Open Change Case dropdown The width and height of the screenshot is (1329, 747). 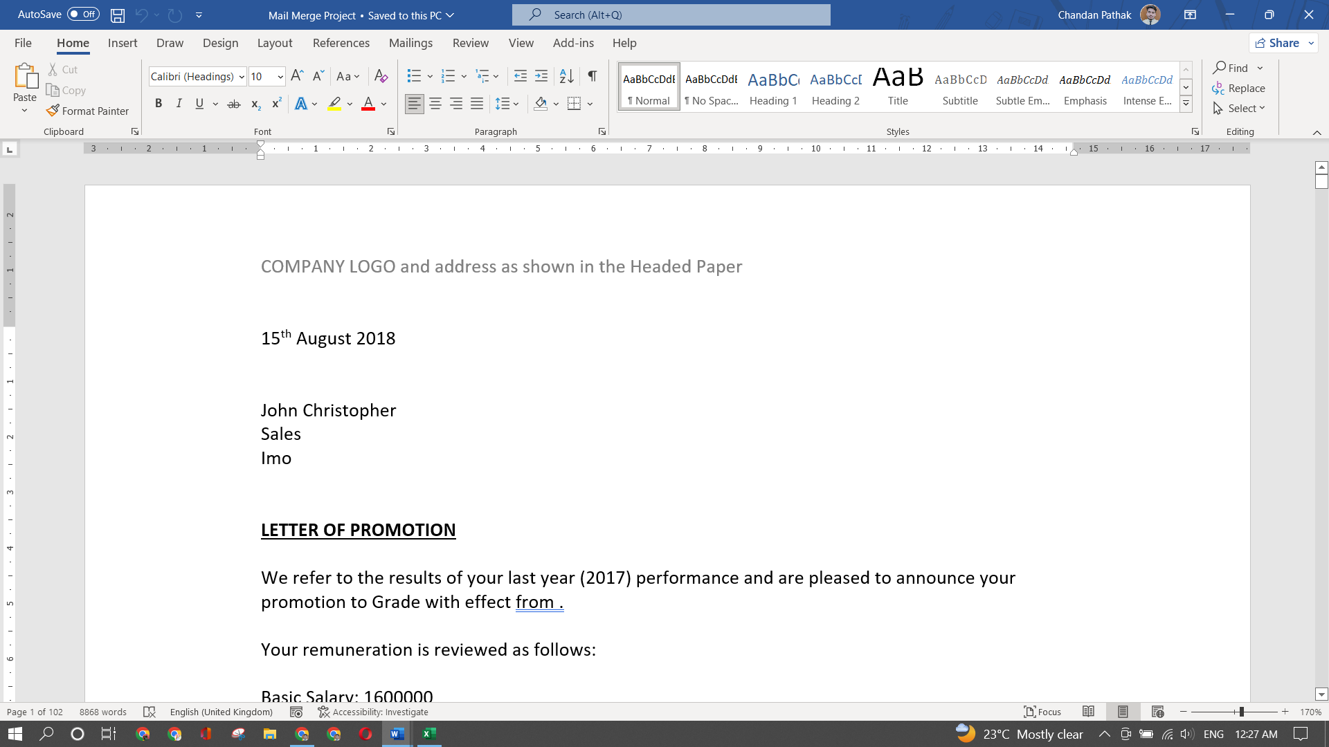348,76
